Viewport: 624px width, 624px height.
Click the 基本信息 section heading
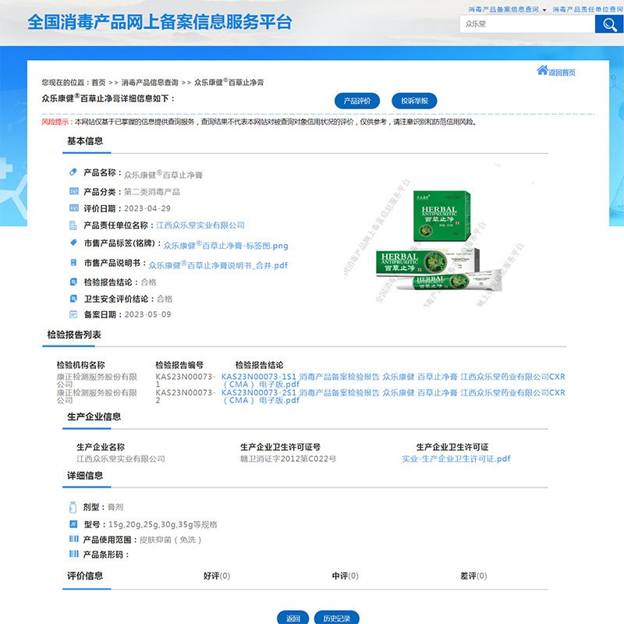85,141
